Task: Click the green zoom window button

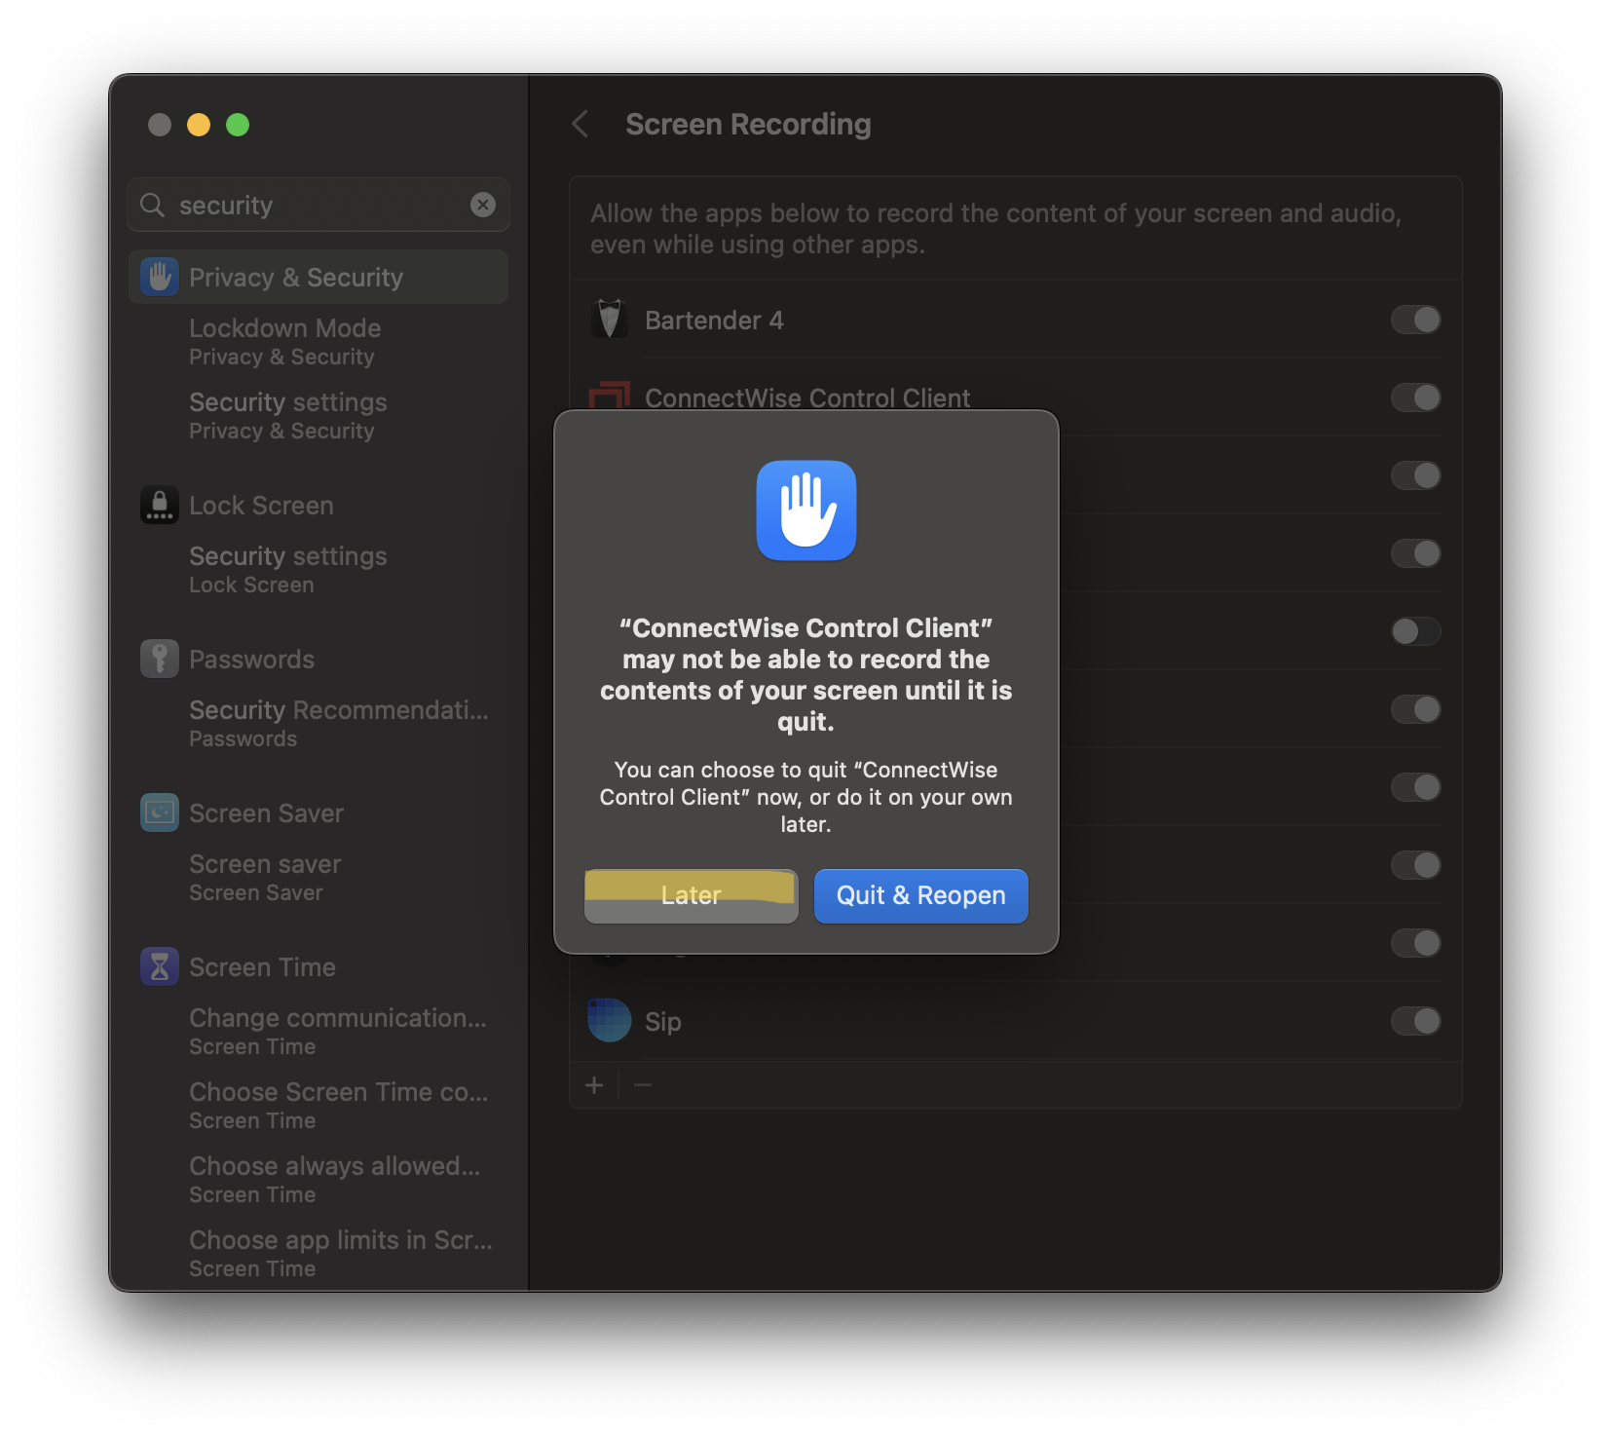Action: 238,125
